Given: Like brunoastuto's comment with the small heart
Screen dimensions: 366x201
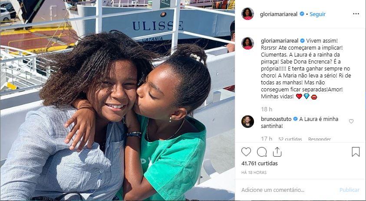Looking at the screenshot, I should tap(351, 121).
